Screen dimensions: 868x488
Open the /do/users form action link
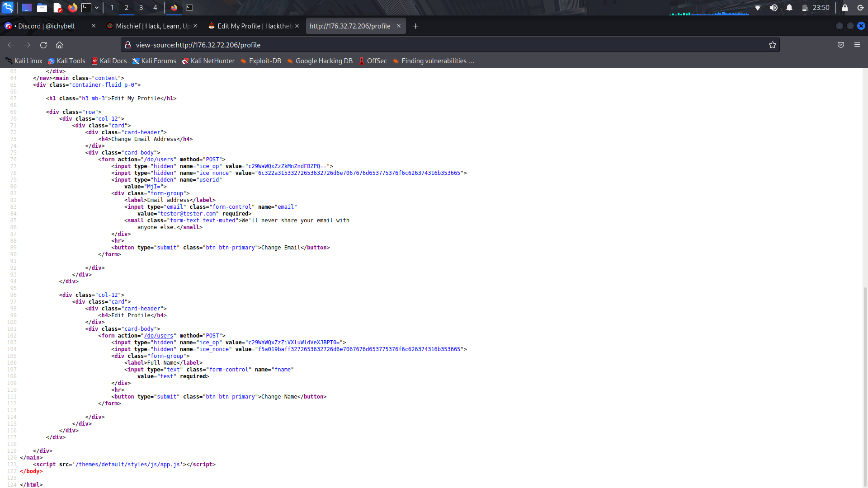tap(159, 159)
